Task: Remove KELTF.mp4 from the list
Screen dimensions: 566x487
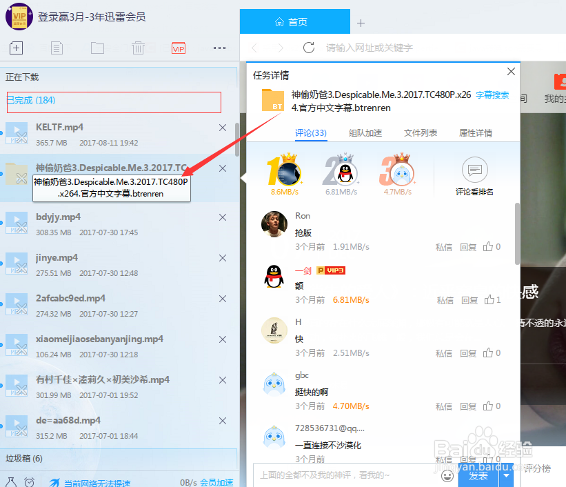Action: pos(223,128)
